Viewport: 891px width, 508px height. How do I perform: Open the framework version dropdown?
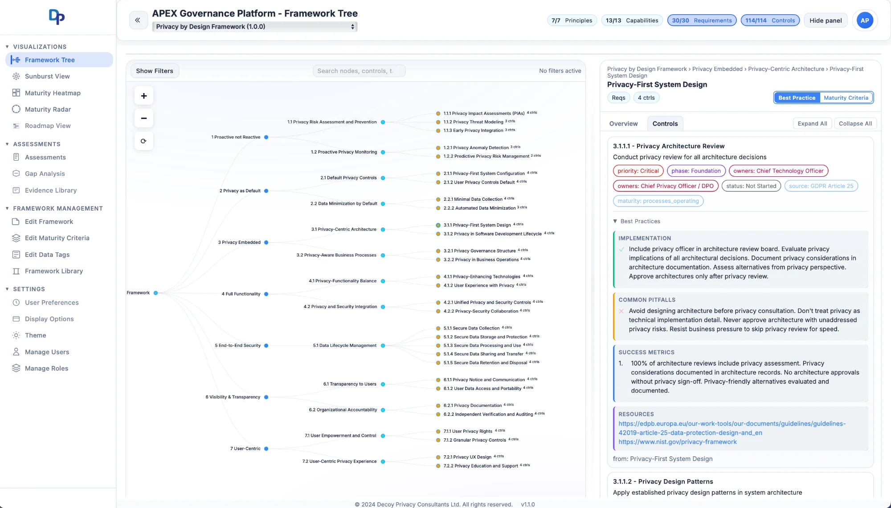point(255,27)
